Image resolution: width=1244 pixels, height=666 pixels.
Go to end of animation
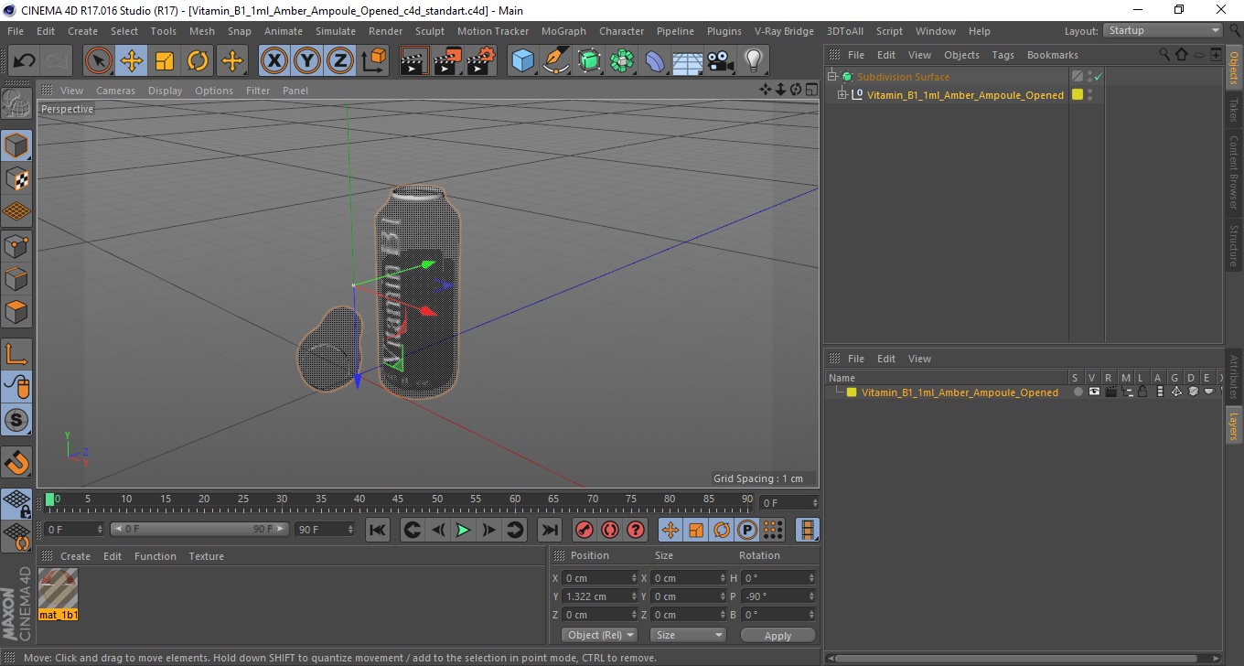point(549,530)
